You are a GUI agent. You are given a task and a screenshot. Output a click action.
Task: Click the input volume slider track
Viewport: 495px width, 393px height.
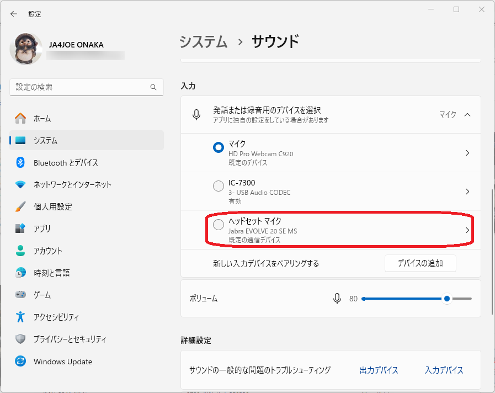(403, 299)
